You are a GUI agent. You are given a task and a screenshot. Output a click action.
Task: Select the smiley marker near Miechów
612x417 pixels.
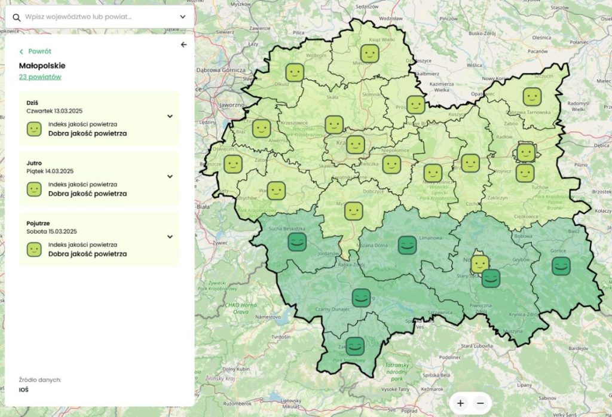click(369, 54)
